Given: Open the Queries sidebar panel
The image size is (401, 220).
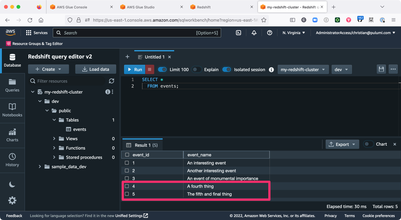Looking at the screenshot, I should coord(12,86).
